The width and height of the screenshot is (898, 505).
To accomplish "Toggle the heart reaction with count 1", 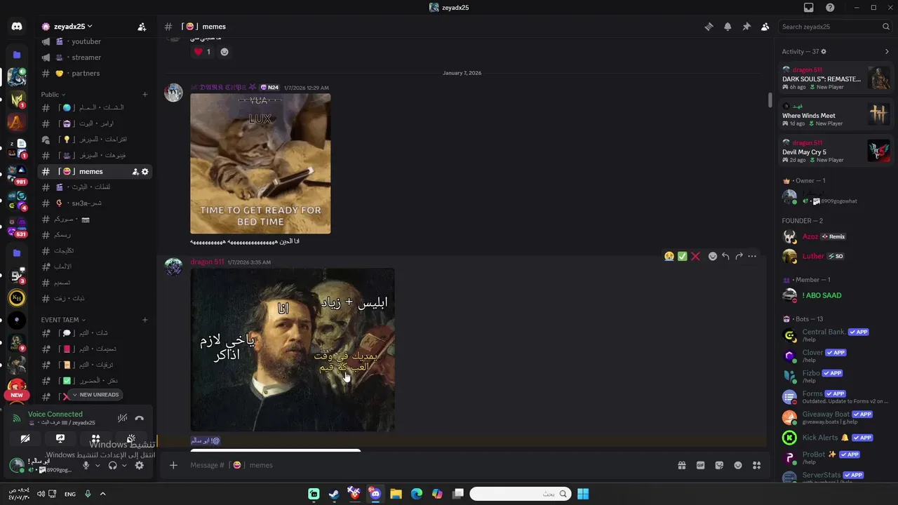I will click(x=202, y=52).
